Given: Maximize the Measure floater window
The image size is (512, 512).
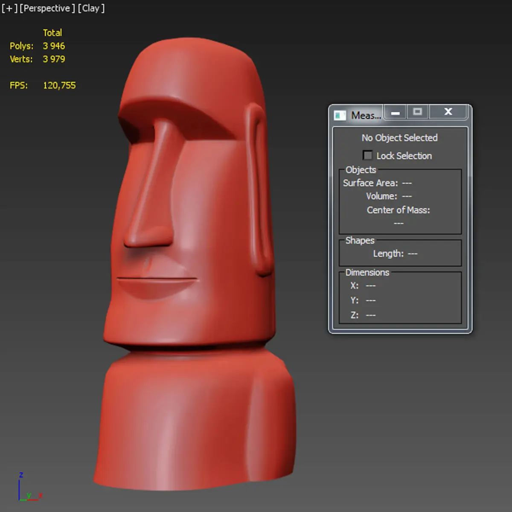Looking at the screenshot, I should 418,112.
